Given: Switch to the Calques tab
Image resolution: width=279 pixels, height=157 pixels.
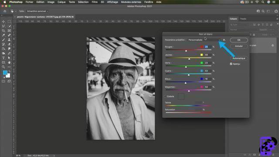Looking at the screenshot, I should click(233, 19).
